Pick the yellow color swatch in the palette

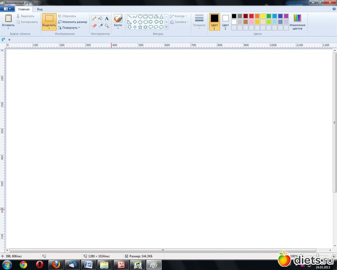(263, 16)
